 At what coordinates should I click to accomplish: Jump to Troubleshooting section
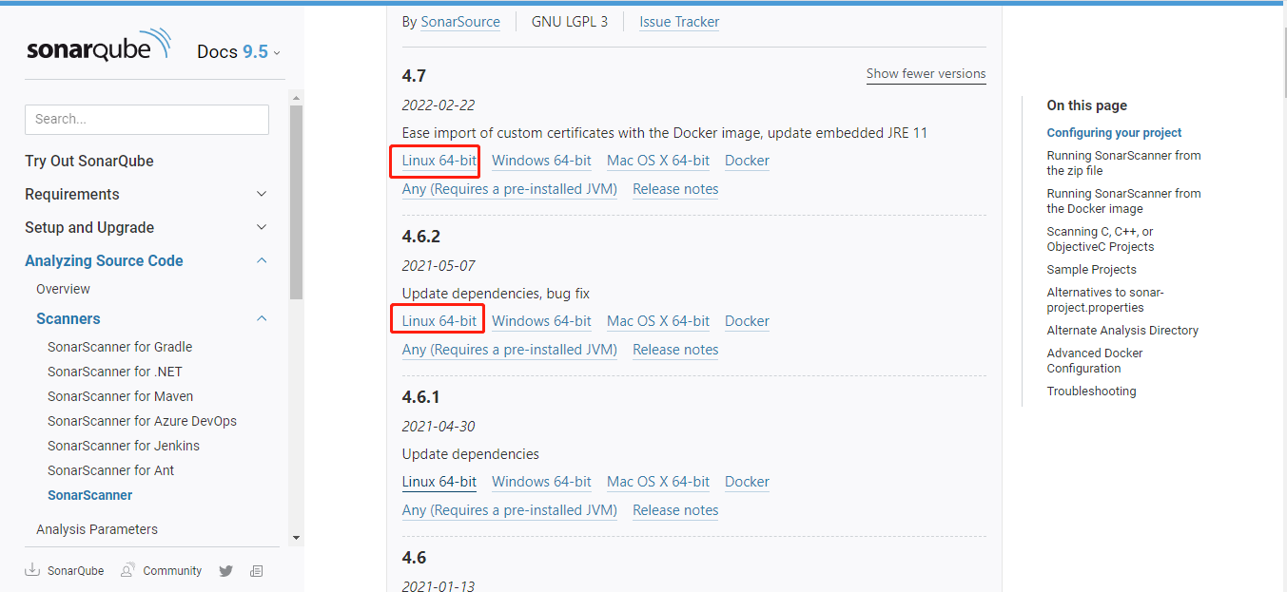coord(1091,391)
